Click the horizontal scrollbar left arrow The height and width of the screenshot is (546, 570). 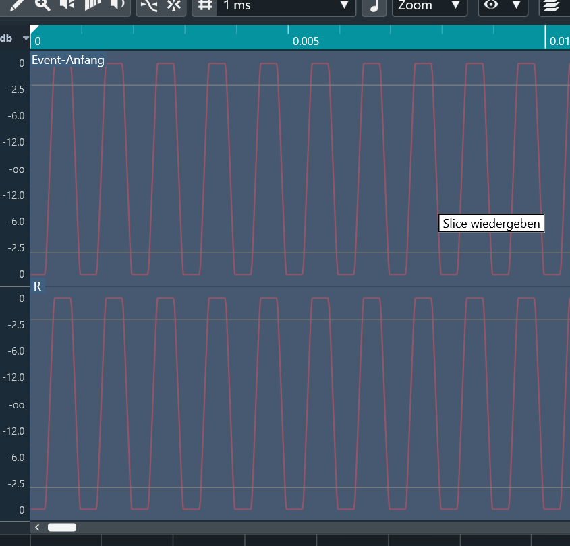(x=37, y=527)
